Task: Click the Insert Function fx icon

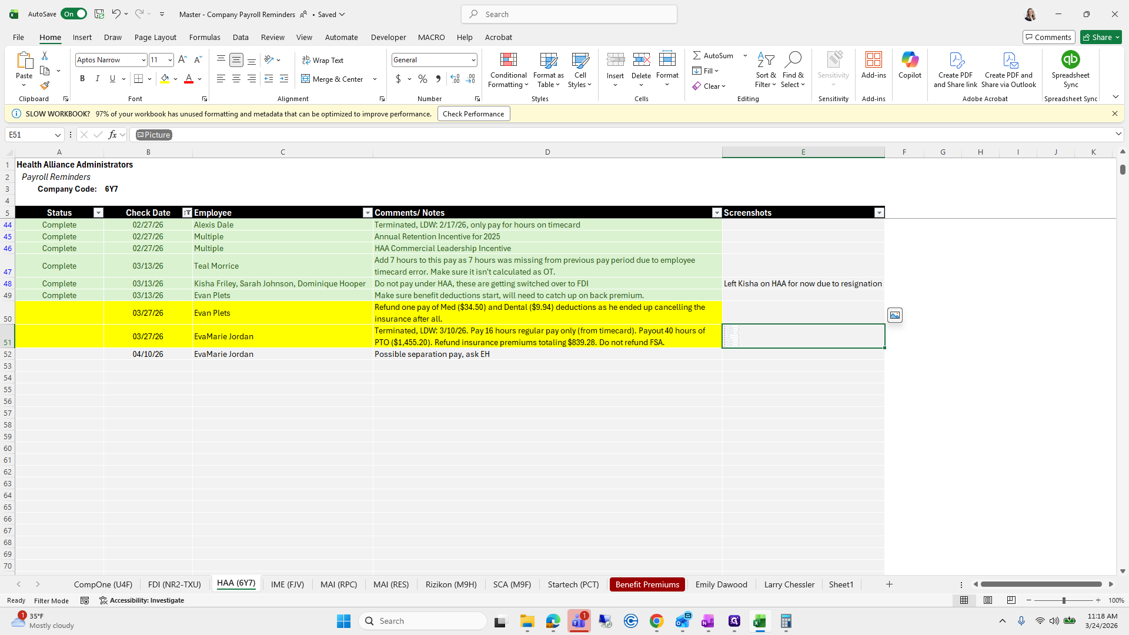Action: [112, 135]
